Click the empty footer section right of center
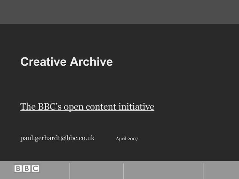Screen dimensions: 239x179 tap(163, 170)
